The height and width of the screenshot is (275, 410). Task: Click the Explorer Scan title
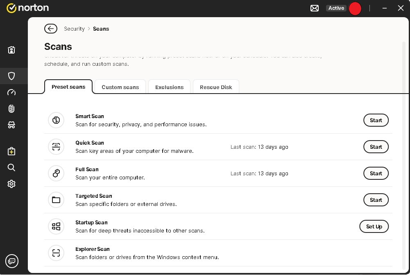[x=92, y=249]
